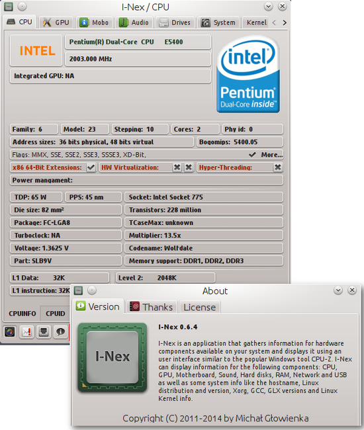
Task: Click the Transistors: 228 million field
Action: [204, 210]
